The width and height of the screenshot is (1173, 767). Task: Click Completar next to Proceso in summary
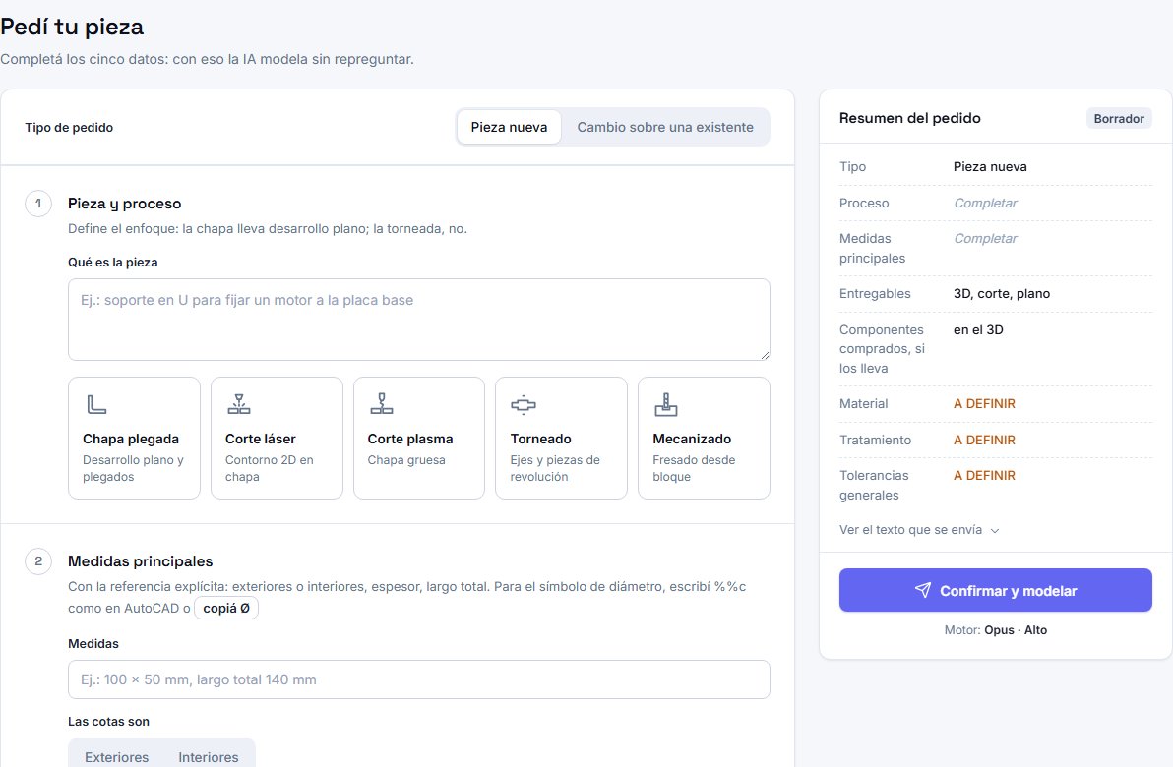pos(985,203)
